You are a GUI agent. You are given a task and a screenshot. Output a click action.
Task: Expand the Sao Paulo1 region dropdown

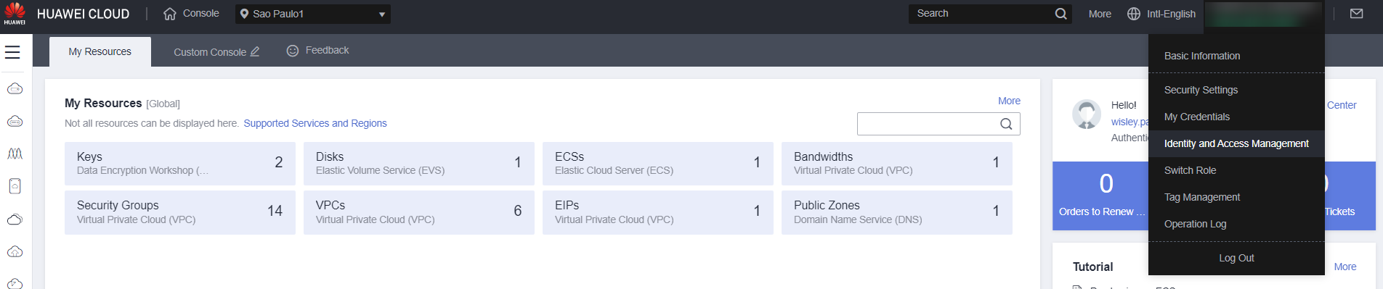(313, 14)
